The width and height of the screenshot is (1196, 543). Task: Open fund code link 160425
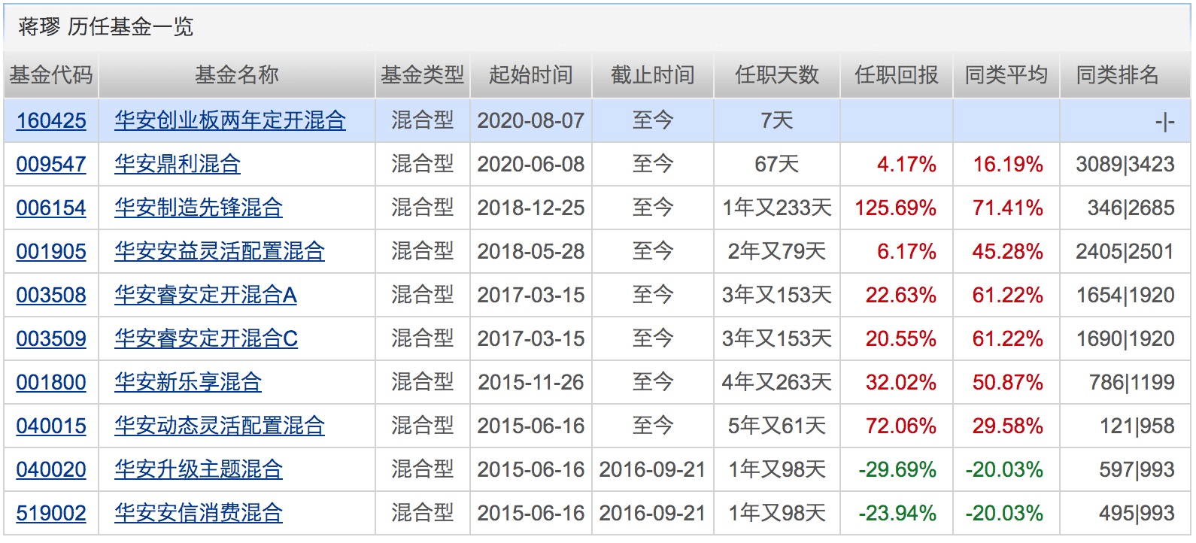(51, 120)
